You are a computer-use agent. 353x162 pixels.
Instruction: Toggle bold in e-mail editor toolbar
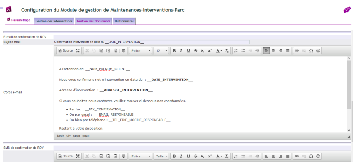[x=174, y=51]
